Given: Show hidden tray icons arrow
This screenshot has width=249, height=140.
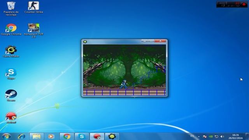Looking at the screenshot, I should click(x=199, y=136).
